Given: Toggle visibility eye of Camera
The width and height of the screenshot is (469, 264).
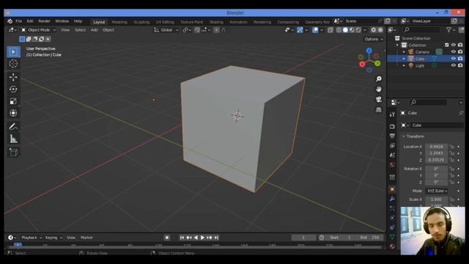Looking at the screenshot, I should coord(454,52).
